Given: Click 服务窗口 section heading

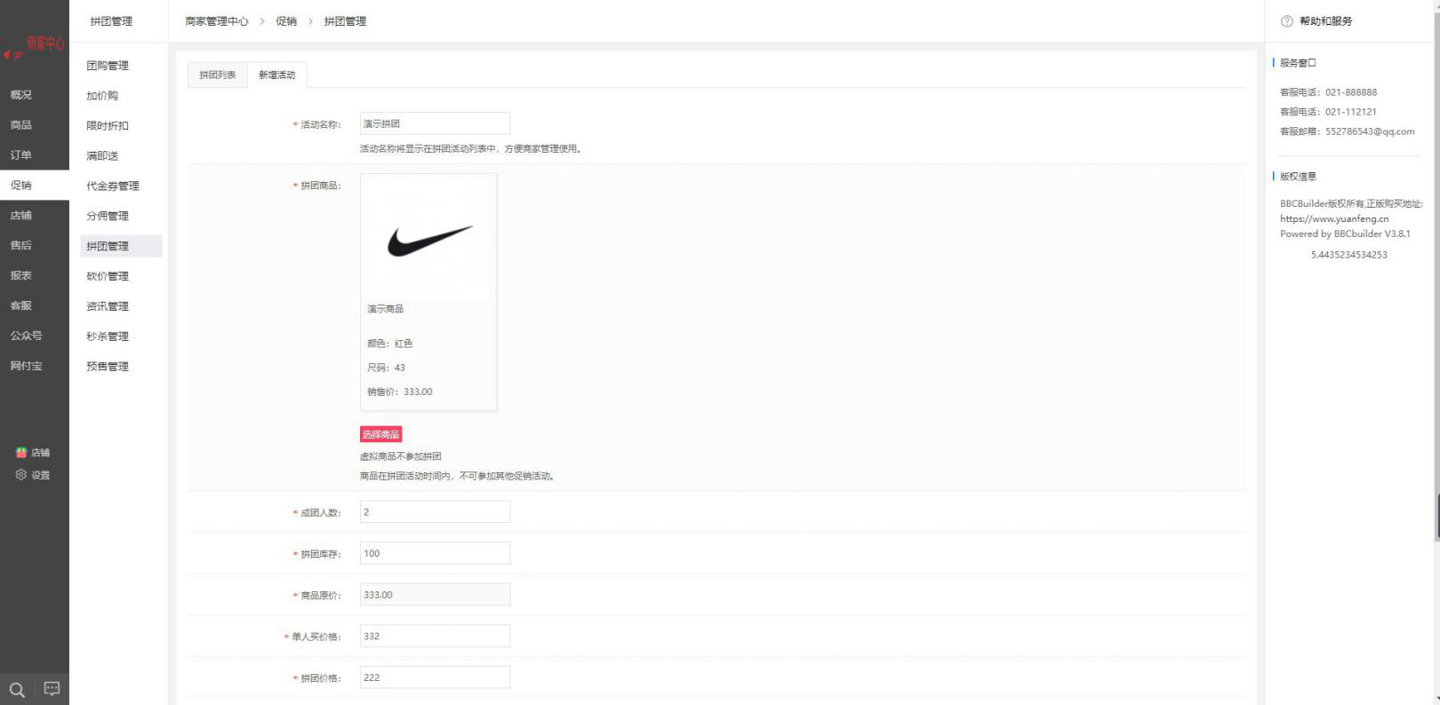Looking at the screenshot, I should click(1298, 63).
